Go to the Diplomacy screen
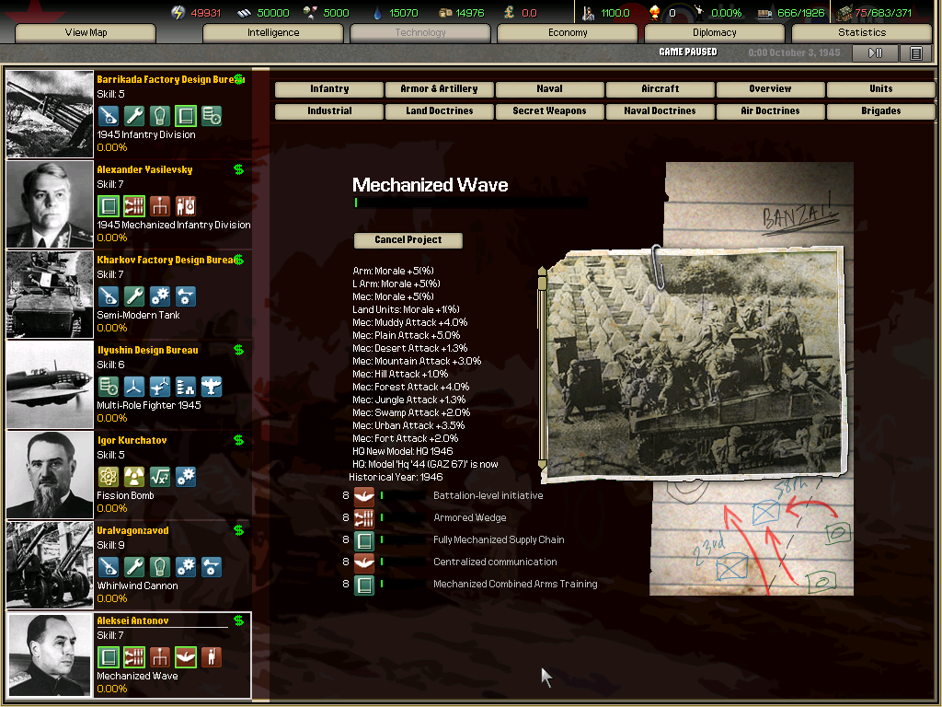The height and width of the screenshot is (707, 942). coord(715,33)
